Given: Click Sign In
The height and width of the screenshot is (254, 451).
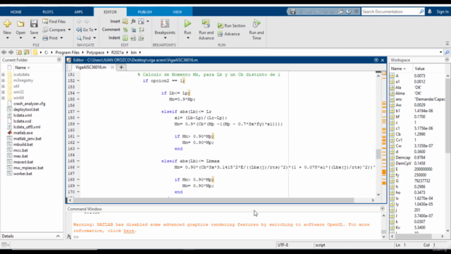Looking at the screenshot, I should click(443, 11).
